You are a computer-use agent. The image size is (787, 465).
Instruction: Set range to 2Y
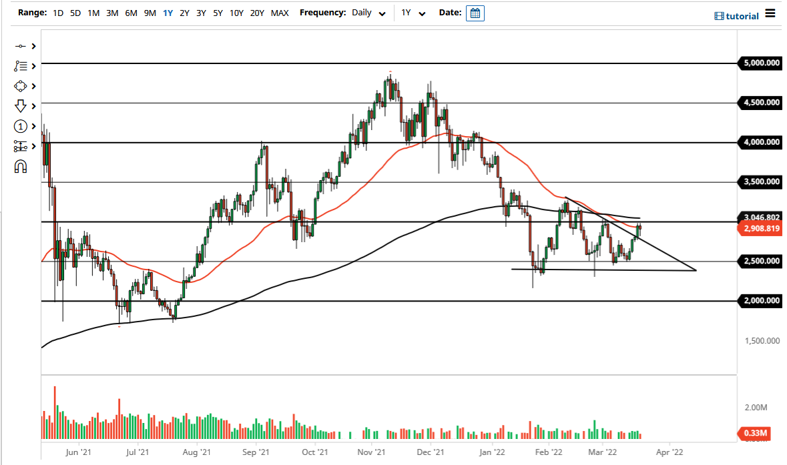(184, 13)
